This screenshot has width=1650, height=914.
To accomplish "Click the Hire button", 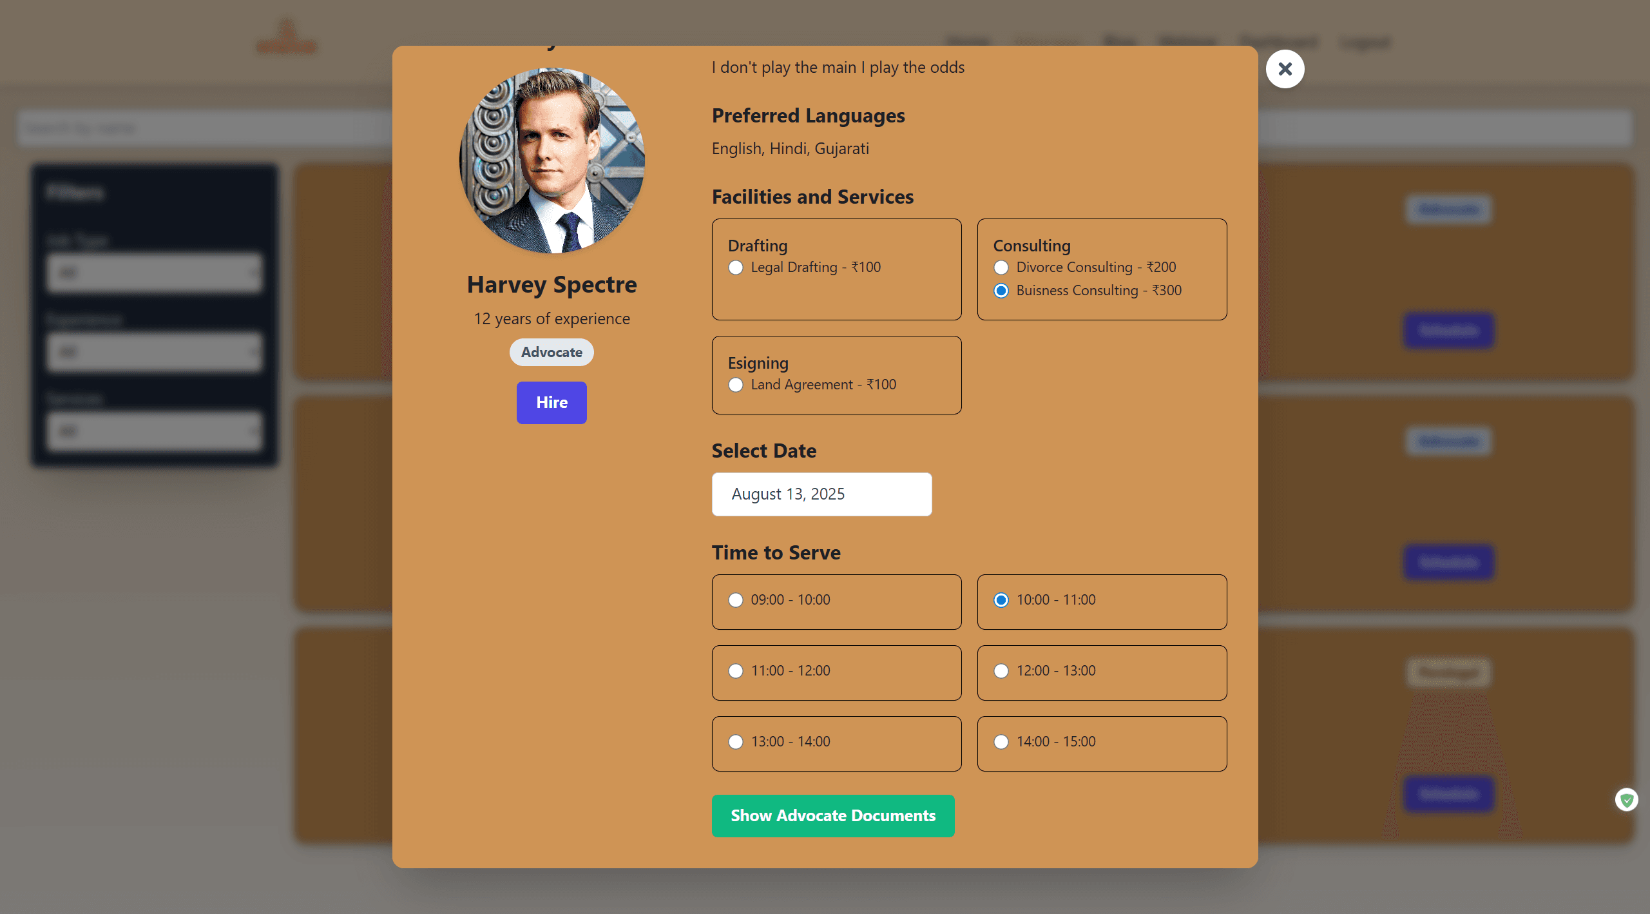I will pos(552,402).
